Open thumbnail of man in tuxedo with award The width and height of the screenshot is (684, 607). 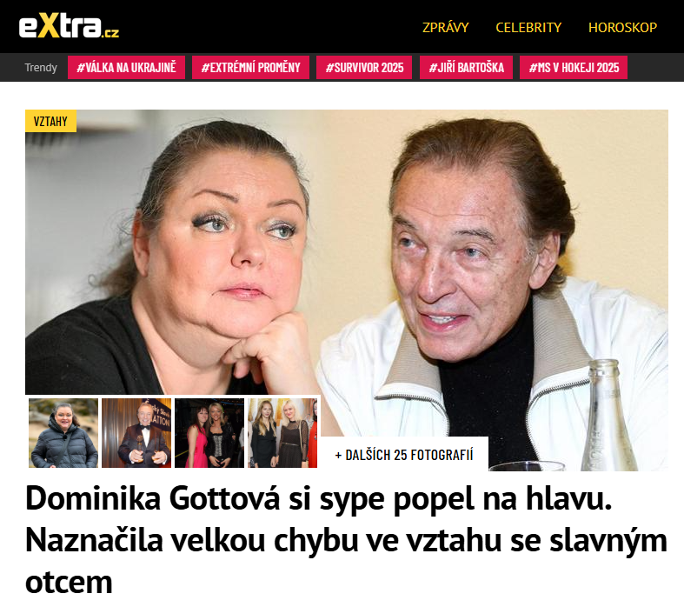pos(136,433)
